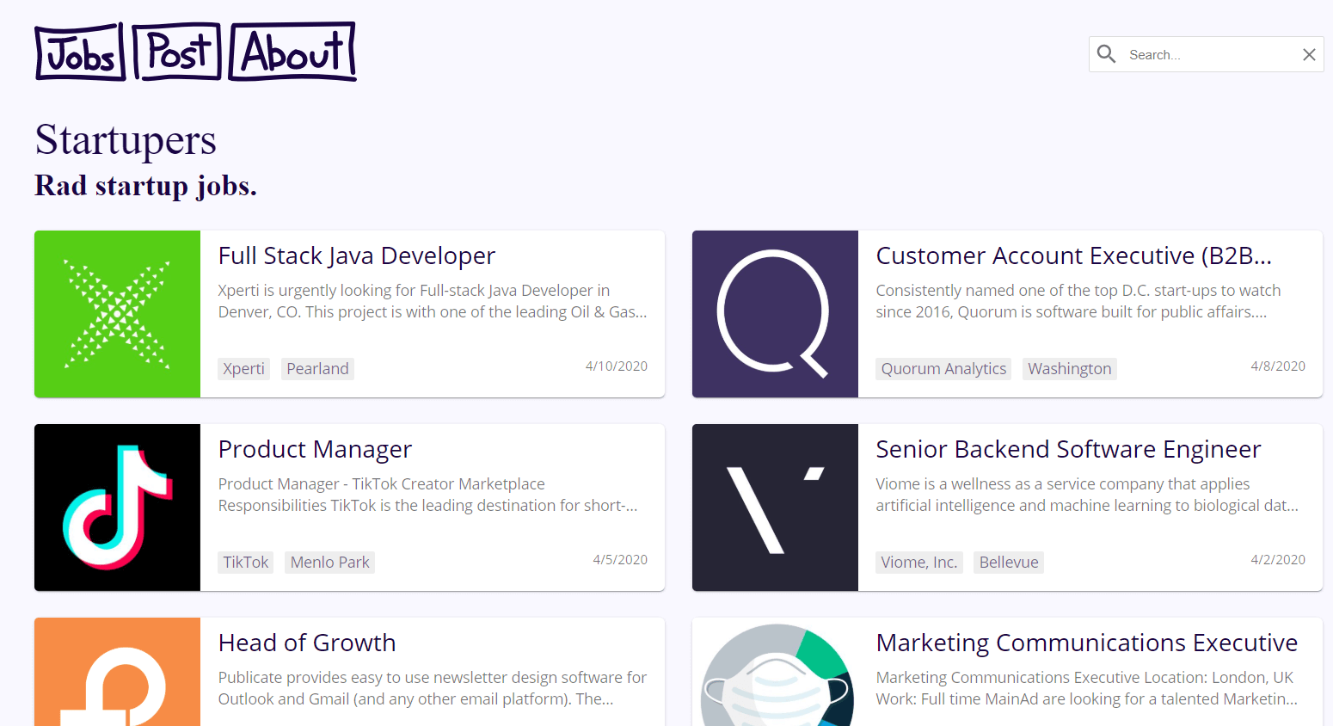Click the Quorum job description text
The height and width of the screenshot is (726, 1333).
coord(1078,301)
